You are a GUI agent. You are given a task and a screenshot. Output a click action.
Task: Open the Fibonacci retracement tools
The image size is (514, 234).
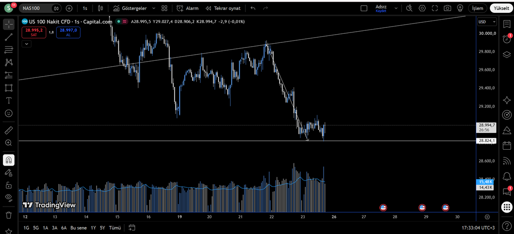[9, 50]
